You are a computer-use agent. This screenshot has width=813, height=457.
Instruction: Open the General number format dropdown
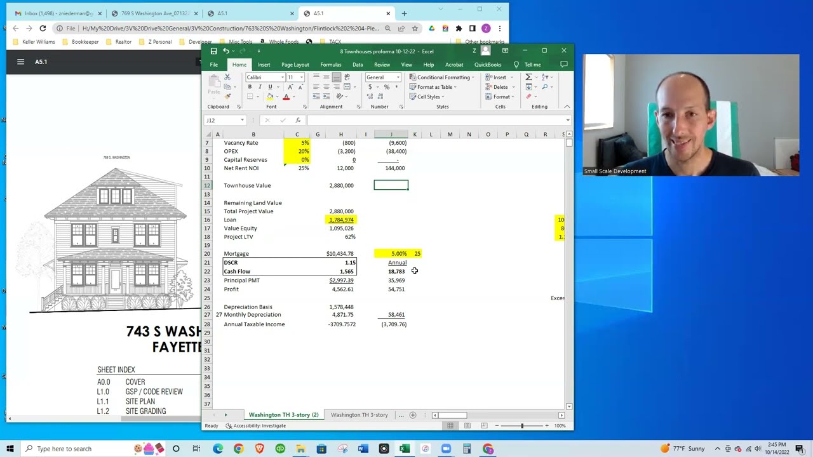pos(398,77)
